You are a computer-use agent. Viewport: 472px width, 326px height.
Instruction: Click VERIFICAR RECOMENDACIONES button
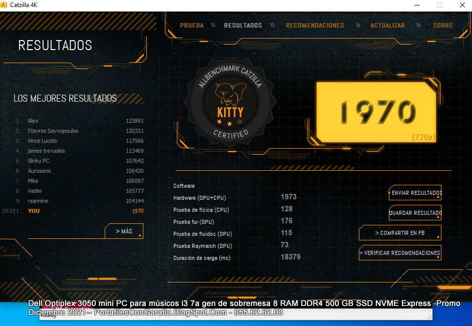point(400,253)
